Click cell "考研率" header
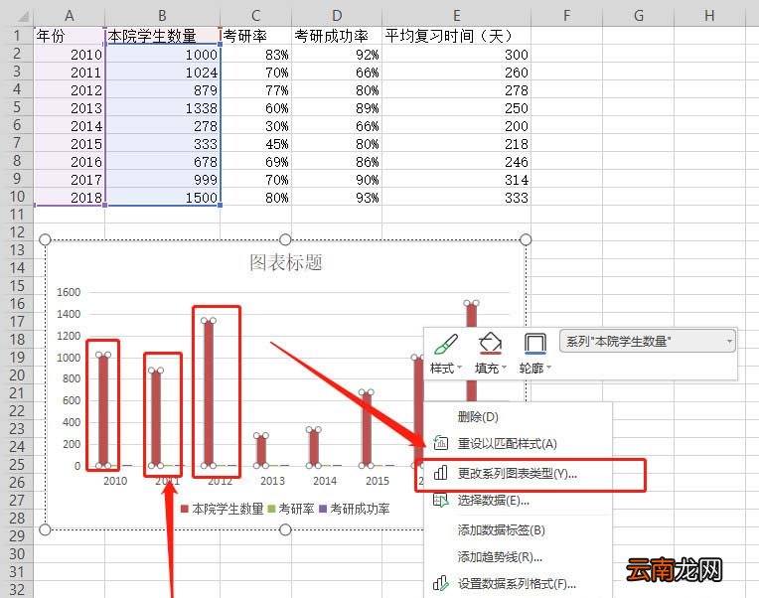This screenshot has height=598, width=759. click(255, 36)
